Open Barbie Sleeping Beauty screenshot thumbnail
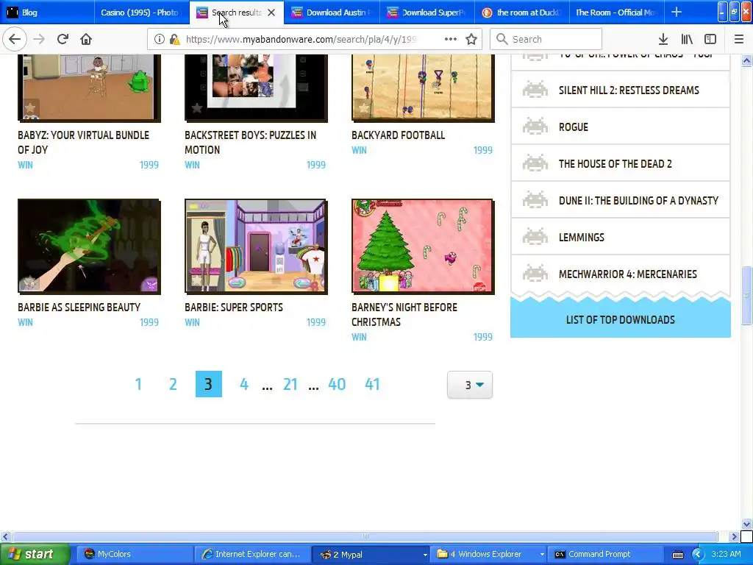Viewport: 753px width, 565px height. (89, 246)
